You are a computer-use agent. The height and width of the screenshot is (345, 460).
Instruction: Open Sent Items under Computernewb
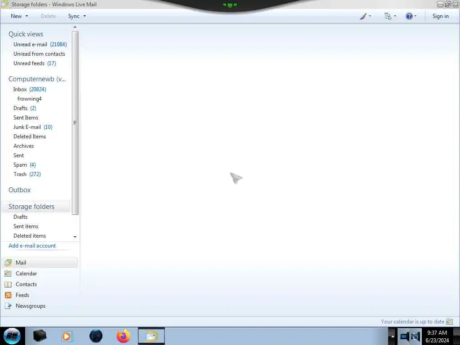[x=26, y=117]
